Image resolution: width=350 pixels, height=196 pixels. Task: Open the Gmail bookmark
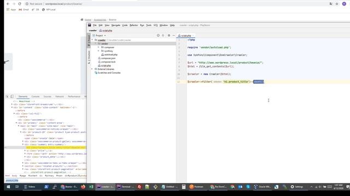[x=24, y=10]
